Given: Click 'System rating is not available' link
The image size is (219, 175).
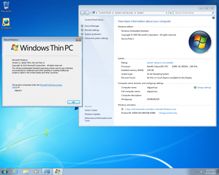Looking at the screenshot, I should [160, 63].
